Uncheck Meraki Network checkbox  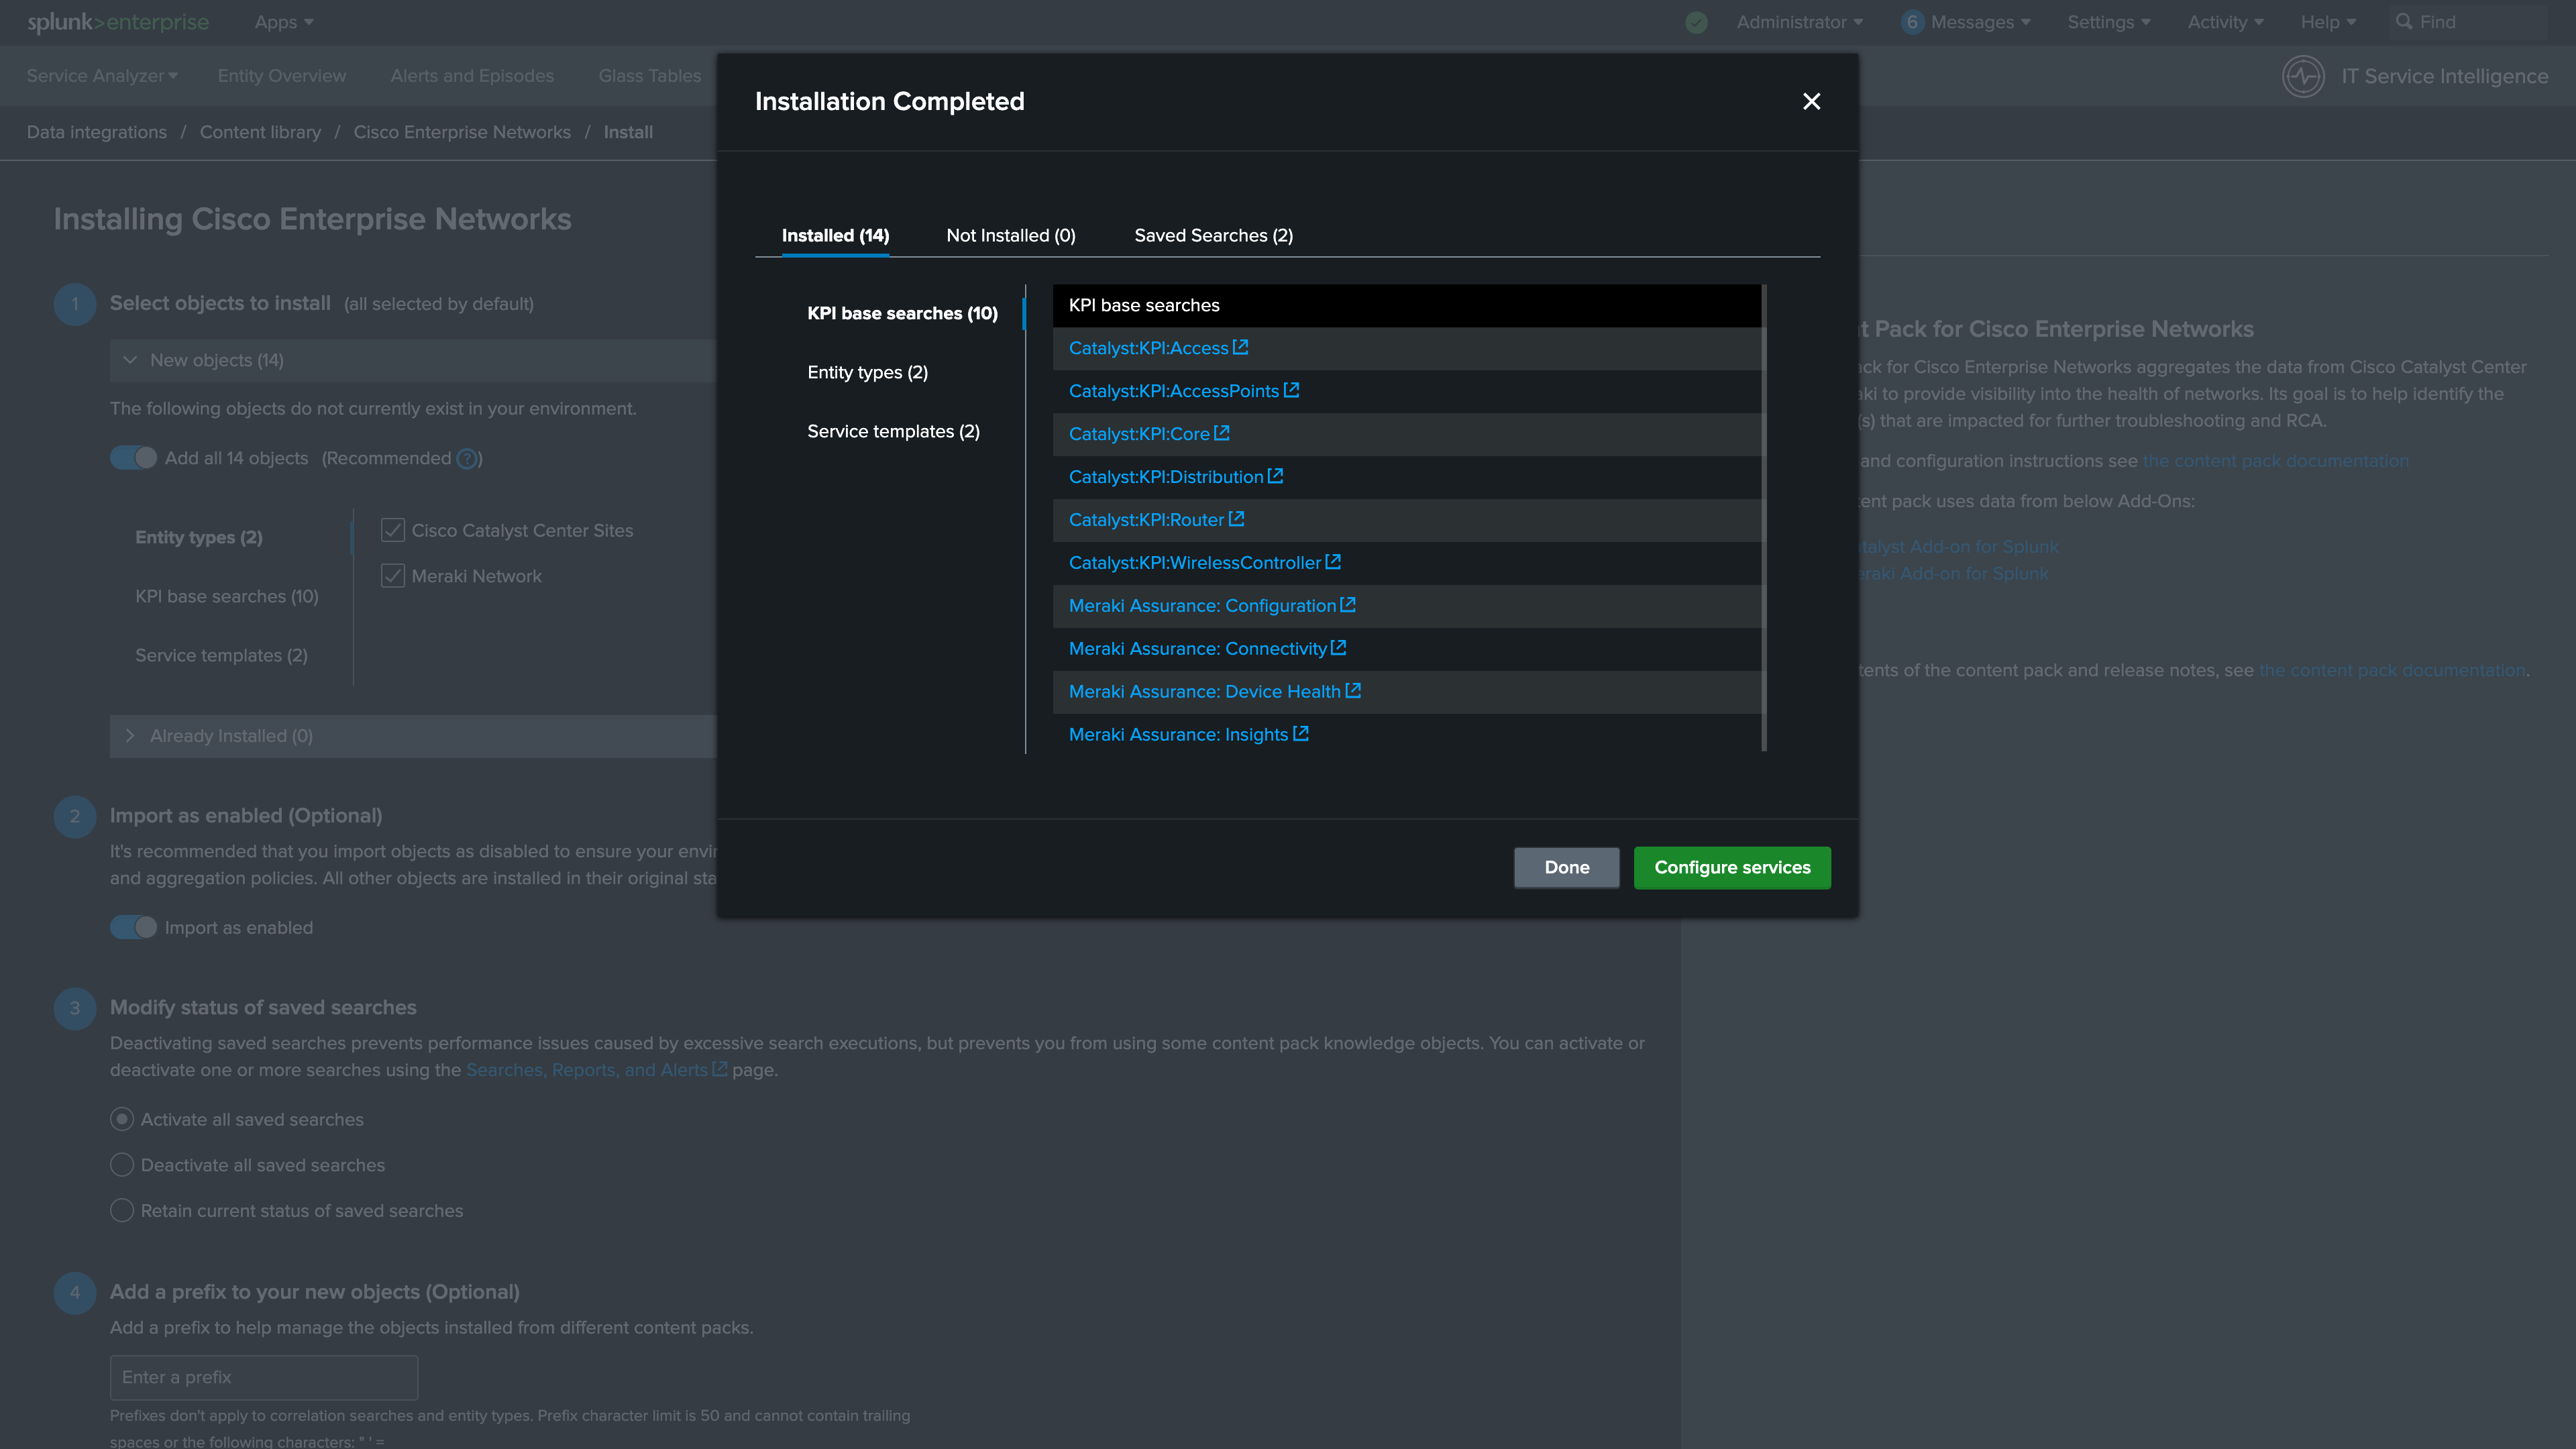(x=393, y=576)
